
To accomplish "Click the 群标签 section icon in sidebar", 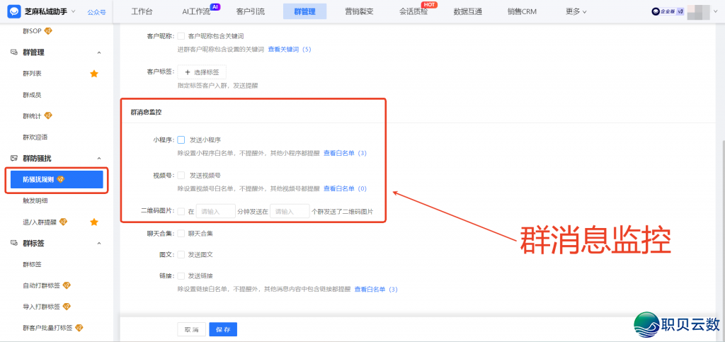I will pyautogui.click(x=15, y=243).
